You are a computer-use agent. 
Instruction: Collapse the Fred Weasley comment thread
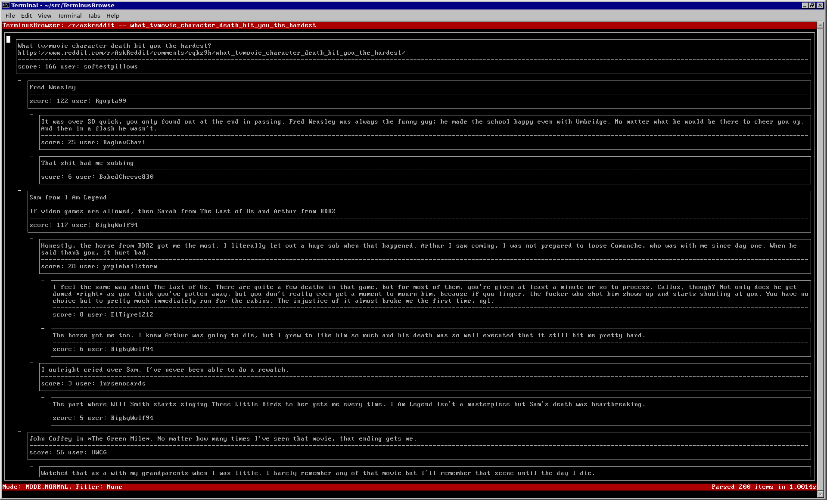pyautogui.click(x=19, y=80)
